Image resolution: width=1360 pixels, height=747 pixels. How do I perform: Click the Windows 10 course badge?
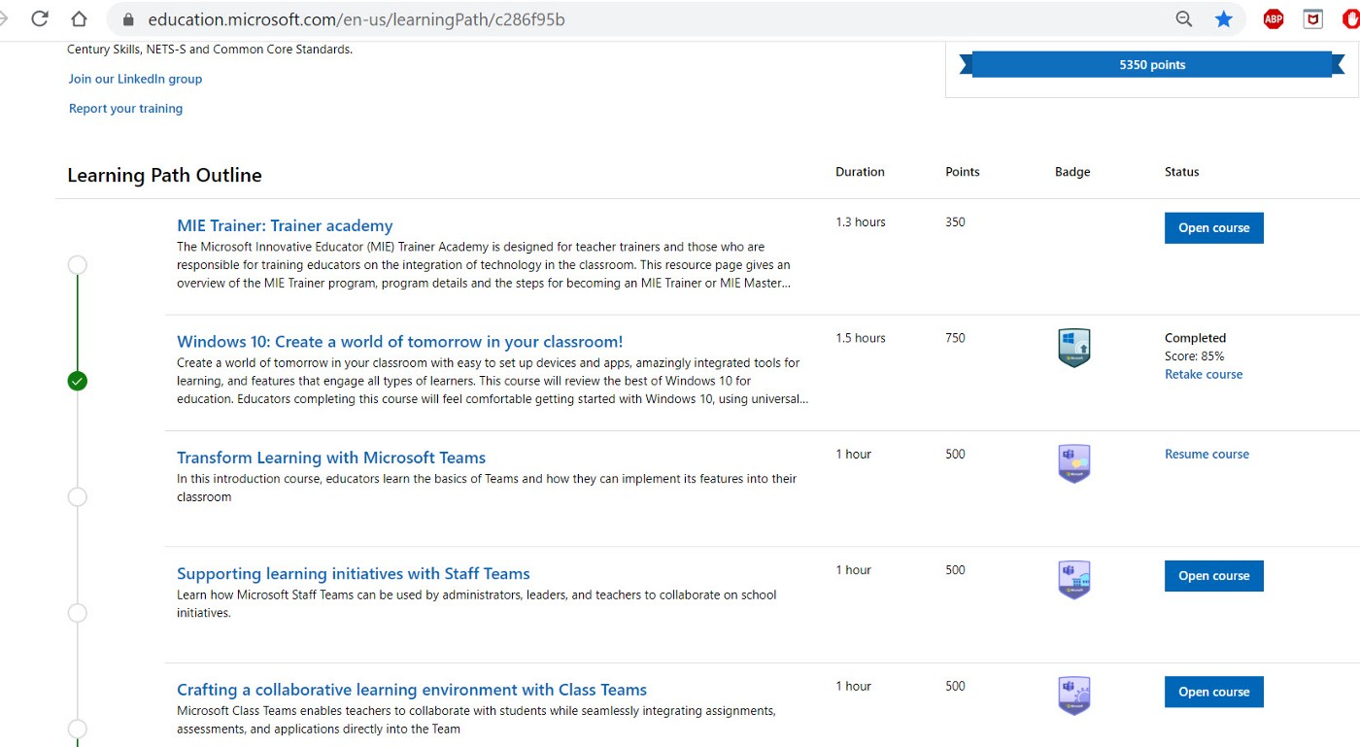coord(1073,346)
